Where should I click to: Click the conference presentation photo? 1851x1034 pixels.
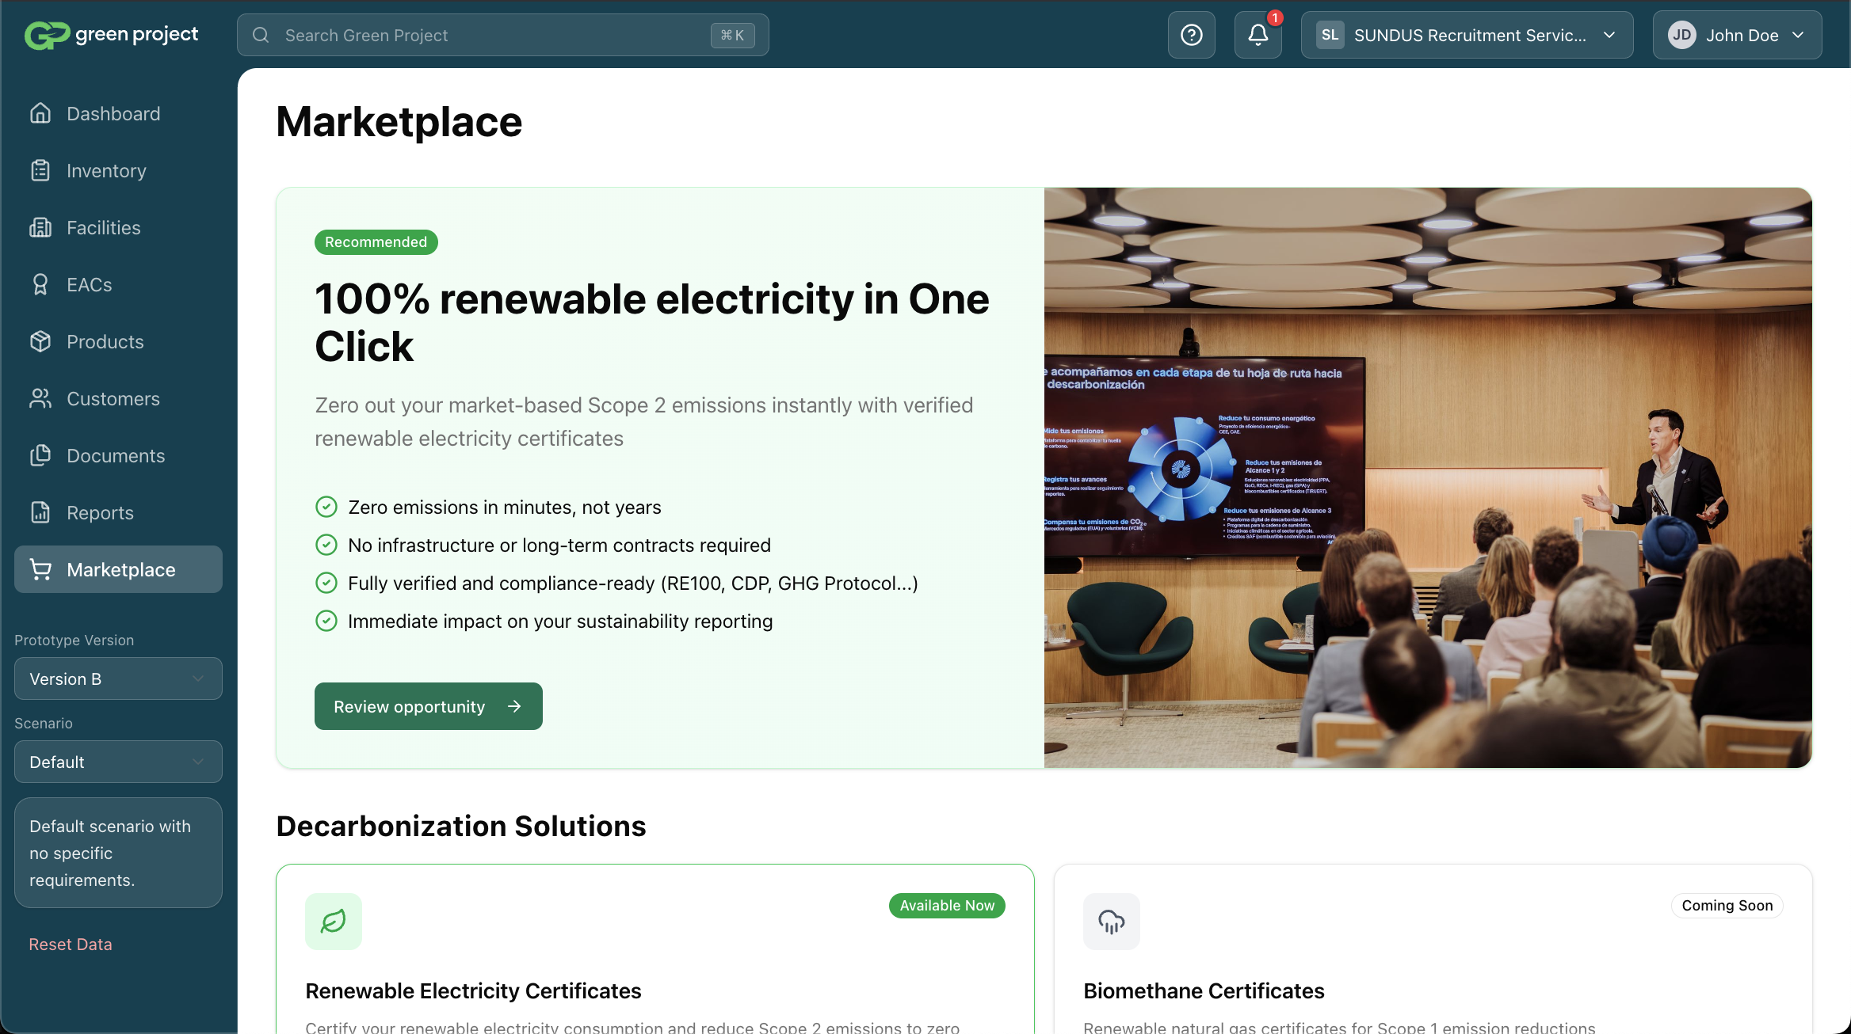pyautogui.click(x=1428, y=477)
